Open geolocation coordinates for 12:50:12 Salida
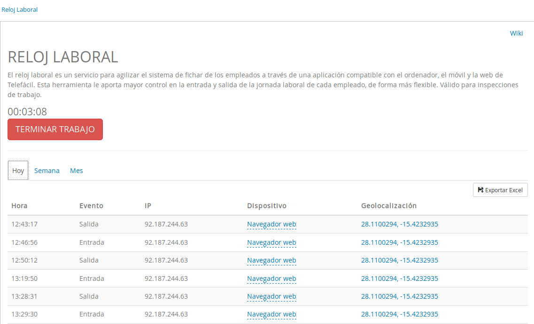This screenshot has width=534, height=324. click(x=399, y=260)
